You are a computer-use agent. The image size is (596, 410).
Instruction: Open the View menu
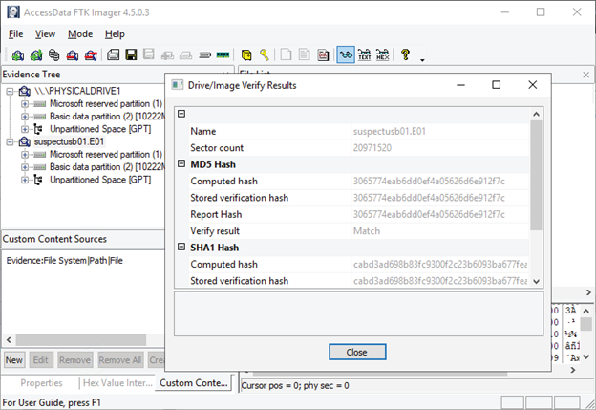[x=45, y=34]
